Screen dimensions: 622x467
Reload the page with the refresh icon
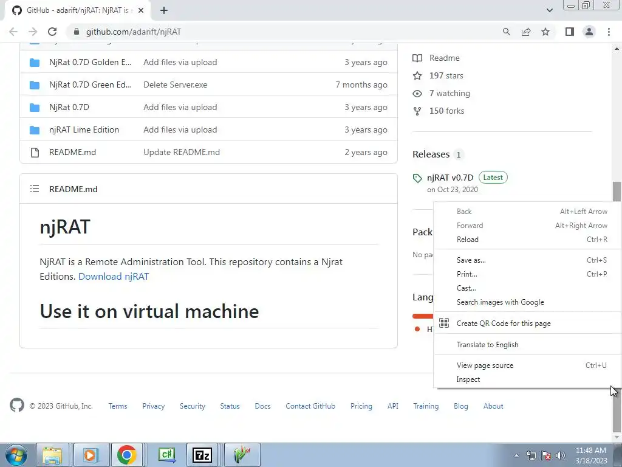click(x=52, y=32)
